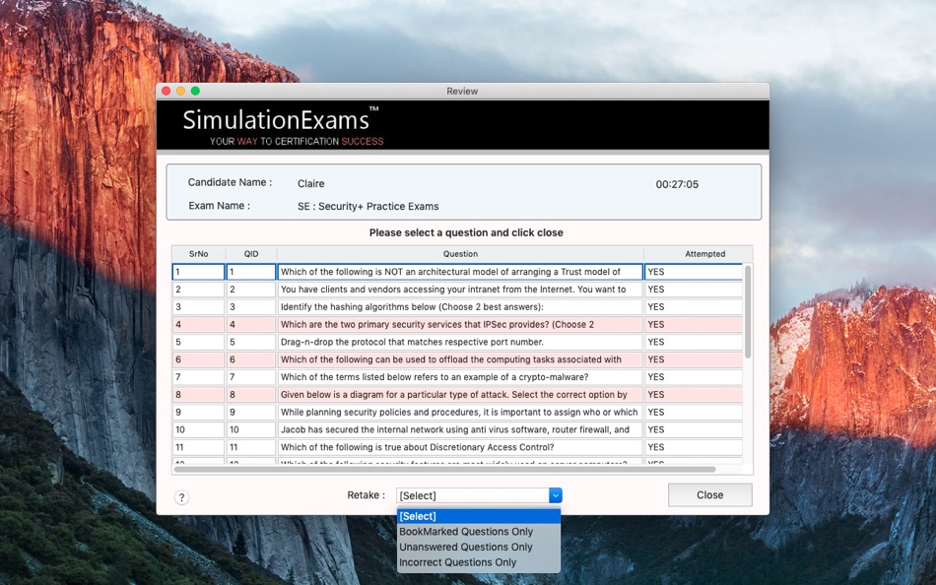The width and height of the screenshot is (936, 585).
Task: Click the red close window button
Action: tap(166, 91)
